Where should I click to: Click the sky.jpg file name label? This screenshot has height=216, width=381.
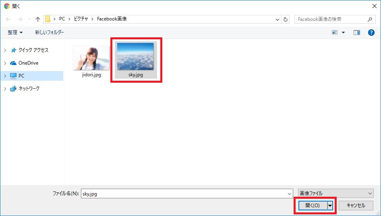136,75
